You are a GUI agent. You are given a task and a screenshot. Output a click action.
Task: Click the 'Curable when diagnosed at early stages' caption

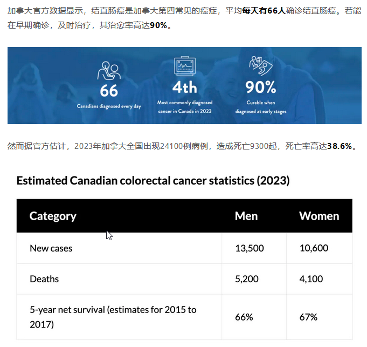(x=261, y=107)
